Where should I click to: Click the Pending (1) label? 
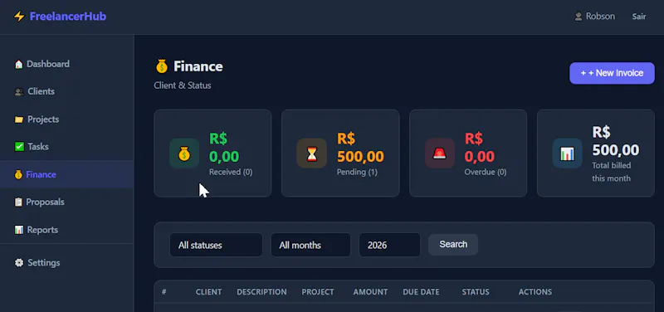coord(357,173)
